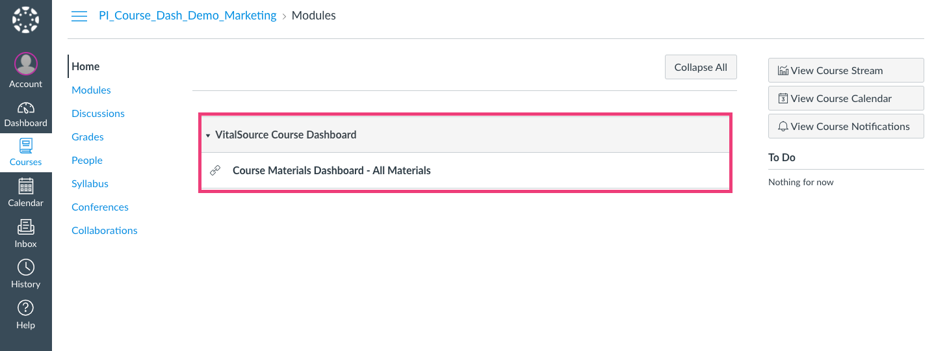
Task: Click the Canvas logo icon
Action: pyautogui.click(x=26, y=20)
